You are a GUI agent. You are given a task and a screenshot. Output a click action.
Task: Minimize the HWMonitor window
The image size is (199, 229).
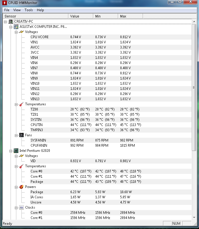(172, 2)
